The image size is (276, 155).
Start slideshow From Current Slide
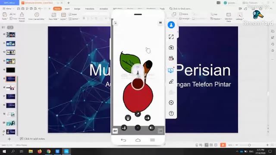37,16
